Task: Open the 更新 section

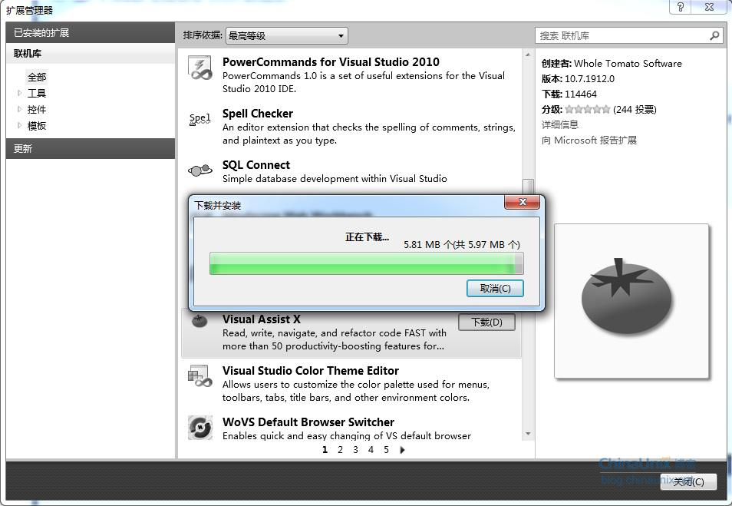Action: (90, 148)
